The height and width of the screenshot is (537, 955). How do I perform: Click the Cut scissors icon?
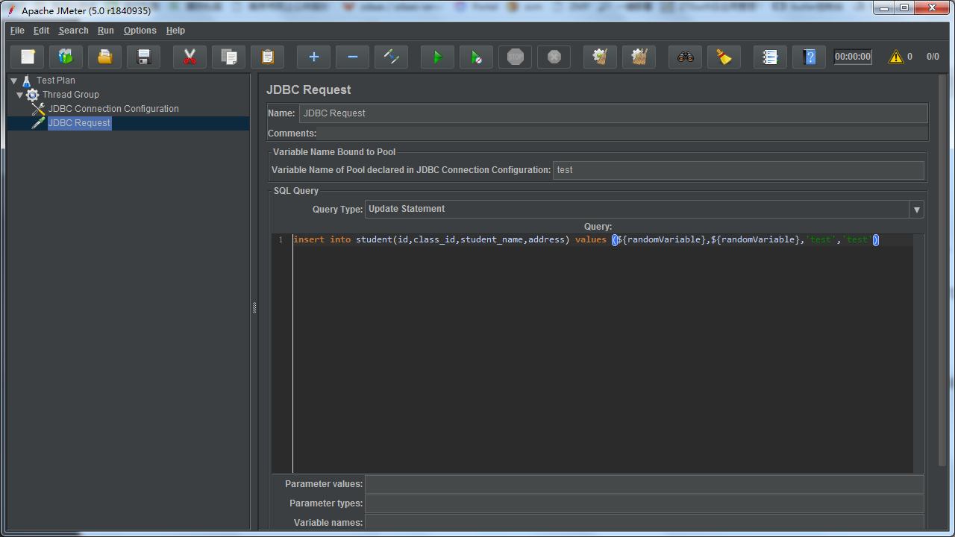coord(190,57)
